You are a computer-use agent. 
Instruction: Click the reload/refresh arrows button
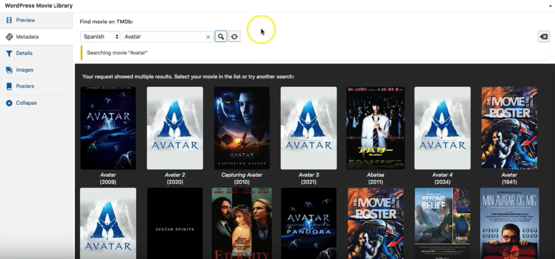click(234, 36)
